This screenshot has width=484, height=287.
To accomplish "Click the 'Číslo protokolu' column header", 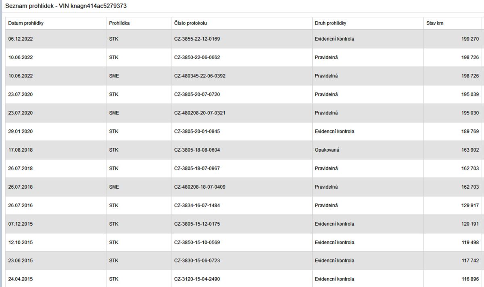I will click(190, 23).
